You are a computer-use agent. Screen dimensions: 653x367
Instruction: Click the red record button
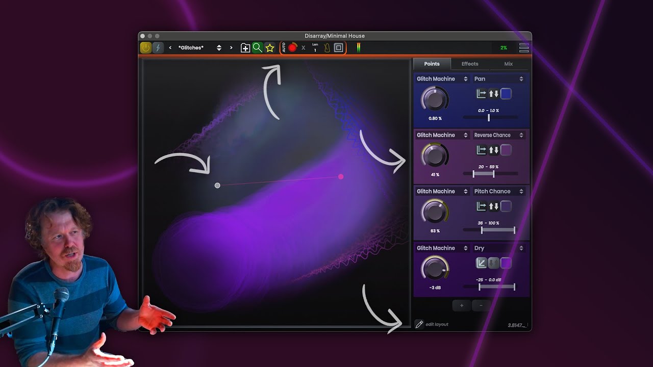pos(292,47)
